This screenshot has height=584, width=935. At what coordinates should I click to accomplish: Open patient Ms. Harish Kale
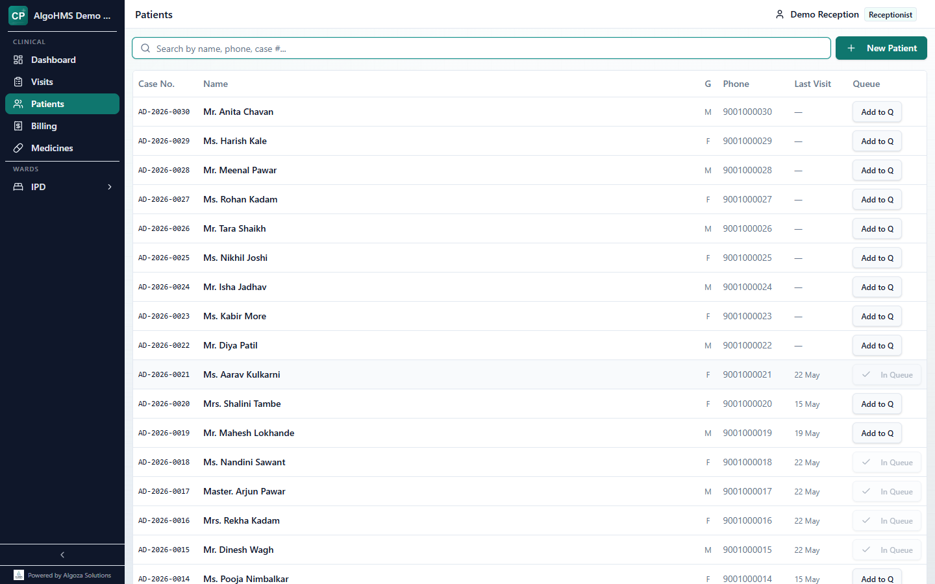(x=235, y=141)
